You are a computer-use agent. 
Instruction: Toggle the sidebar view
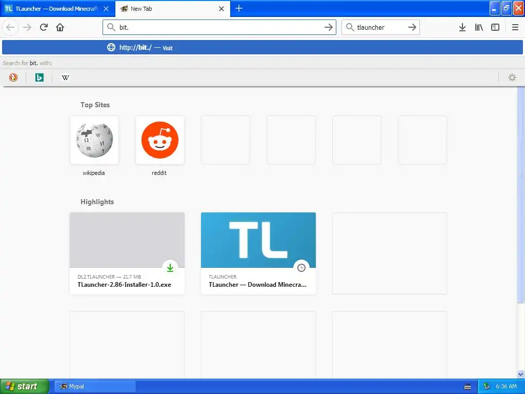495,27
